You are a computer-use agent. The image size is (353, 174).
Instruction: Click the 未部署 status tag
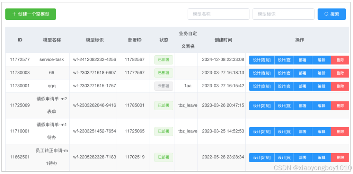coord(164,86)
